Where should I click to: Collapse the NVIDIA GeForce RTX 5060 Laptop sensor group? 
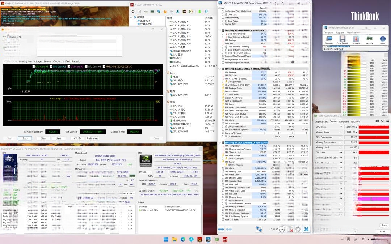(x=220, y=143)
